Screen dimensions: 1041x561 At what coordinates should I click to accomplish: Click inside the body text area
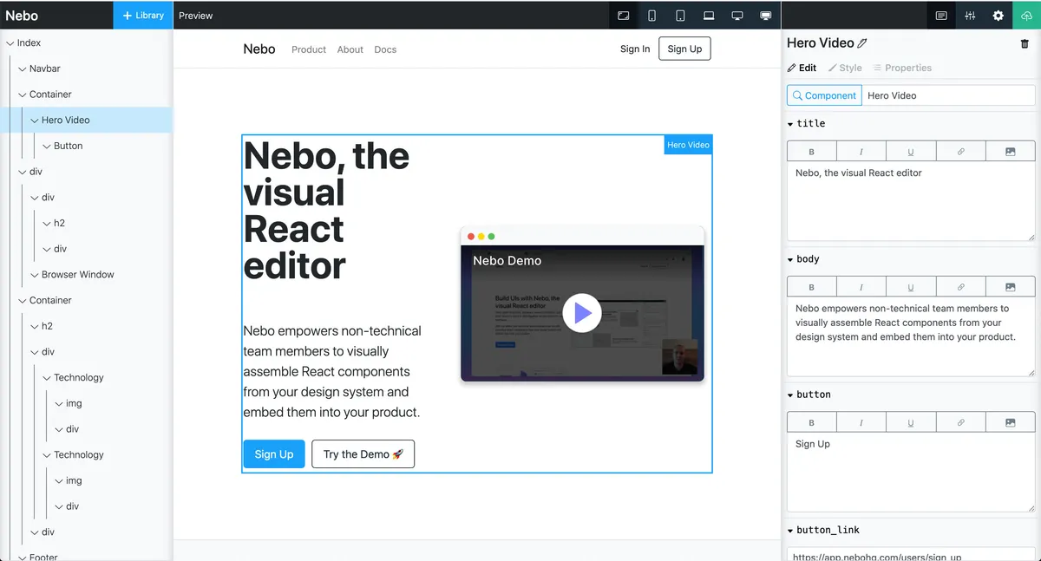click(x=911, y=336)
